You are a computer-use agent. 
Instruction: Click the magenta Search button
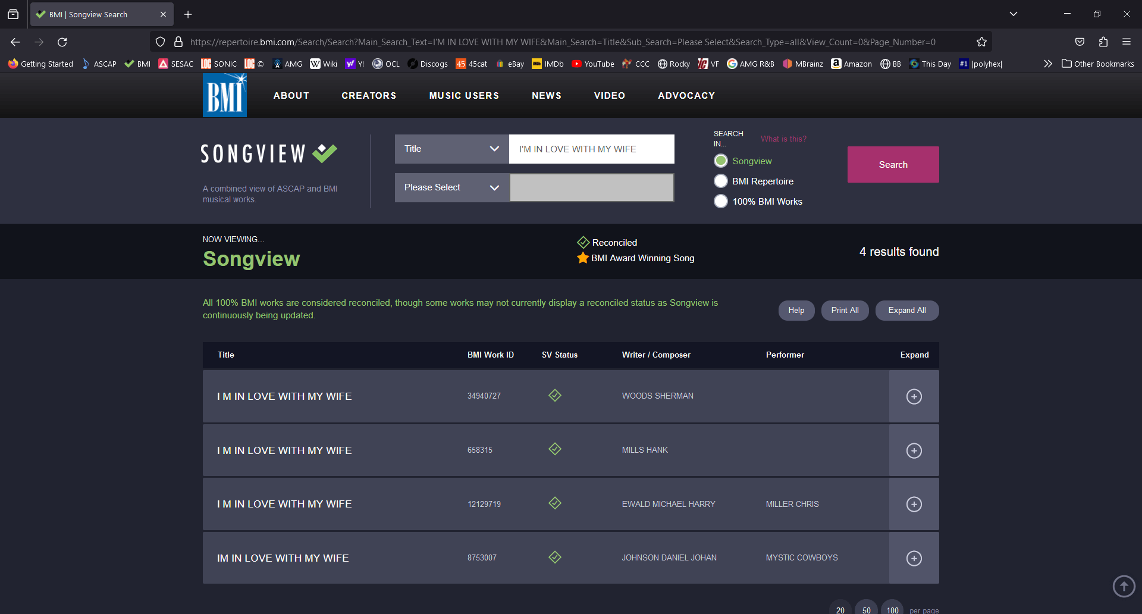(893, 164)
